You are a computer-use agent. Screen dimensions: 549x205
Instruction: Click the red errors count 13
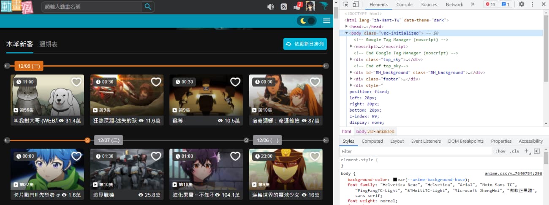point(490,4)
